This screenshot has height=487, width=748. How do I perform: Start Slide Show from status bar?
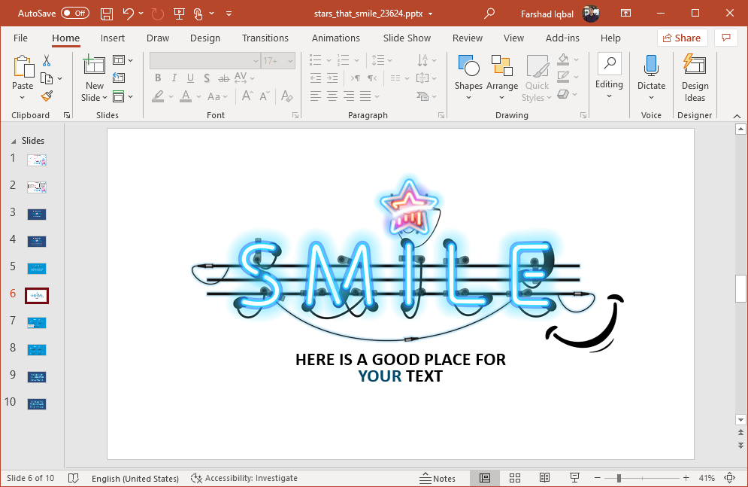click(x=574, y=478)
